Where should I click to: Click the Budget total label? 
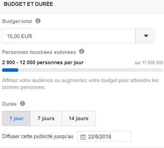tap(17, 21)
